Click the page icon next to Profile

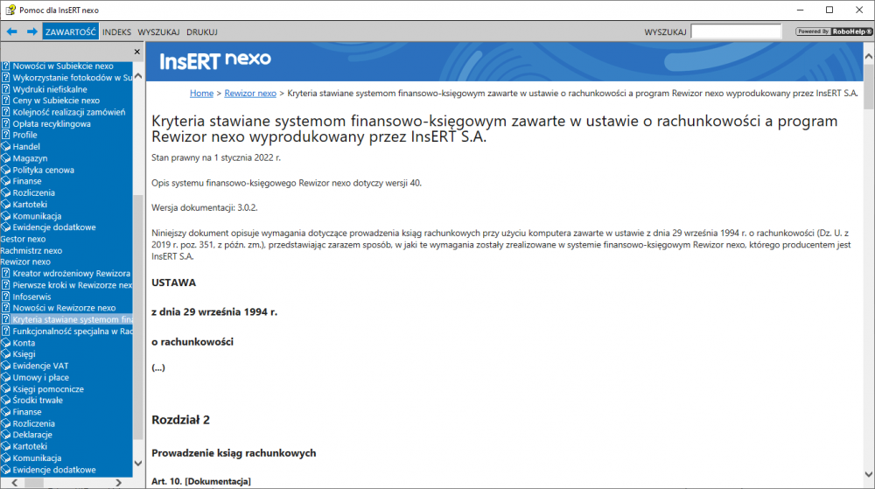5,136
